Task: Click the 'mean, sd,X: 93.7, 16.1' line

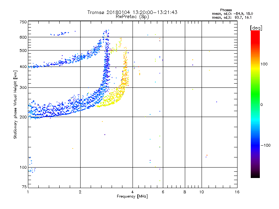Action: pos(232,17)
